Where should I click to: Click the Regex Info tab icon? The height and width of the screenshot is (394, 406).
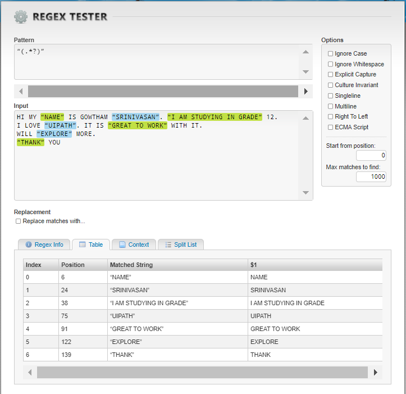click(x=29, y=244)
